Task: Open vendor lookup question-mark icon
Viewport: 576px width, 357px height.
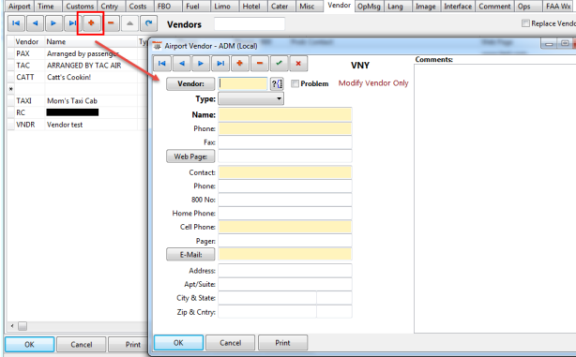Action: pos(277,83)
